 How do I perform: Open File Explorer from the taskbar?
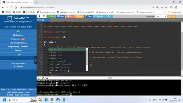click(40, 100)
